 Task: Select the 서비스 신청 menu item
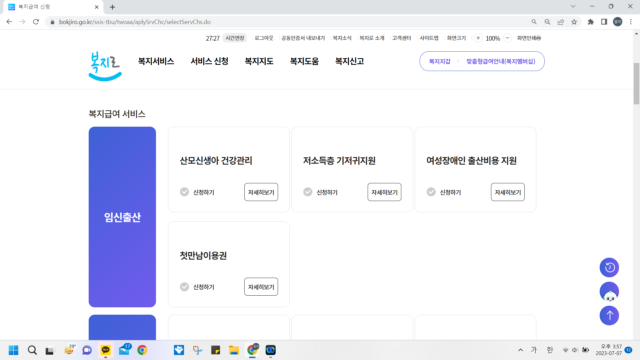tap(209, 61)
